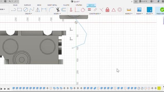Activate the Trim scissors tool
This screenshot has width=164, height=92.
click(x=57, y=10)
